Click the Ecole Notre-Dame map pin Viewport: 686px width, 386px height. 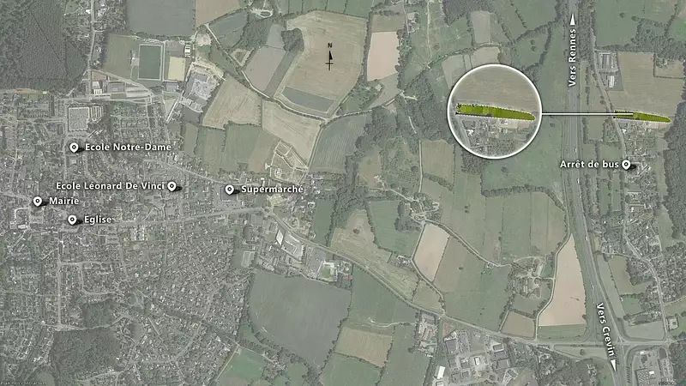coord(74,148)
